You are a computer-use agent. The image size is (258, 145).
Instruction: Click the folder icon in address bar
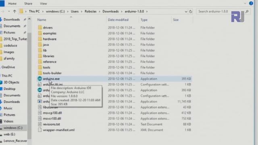tap(21, 11)
